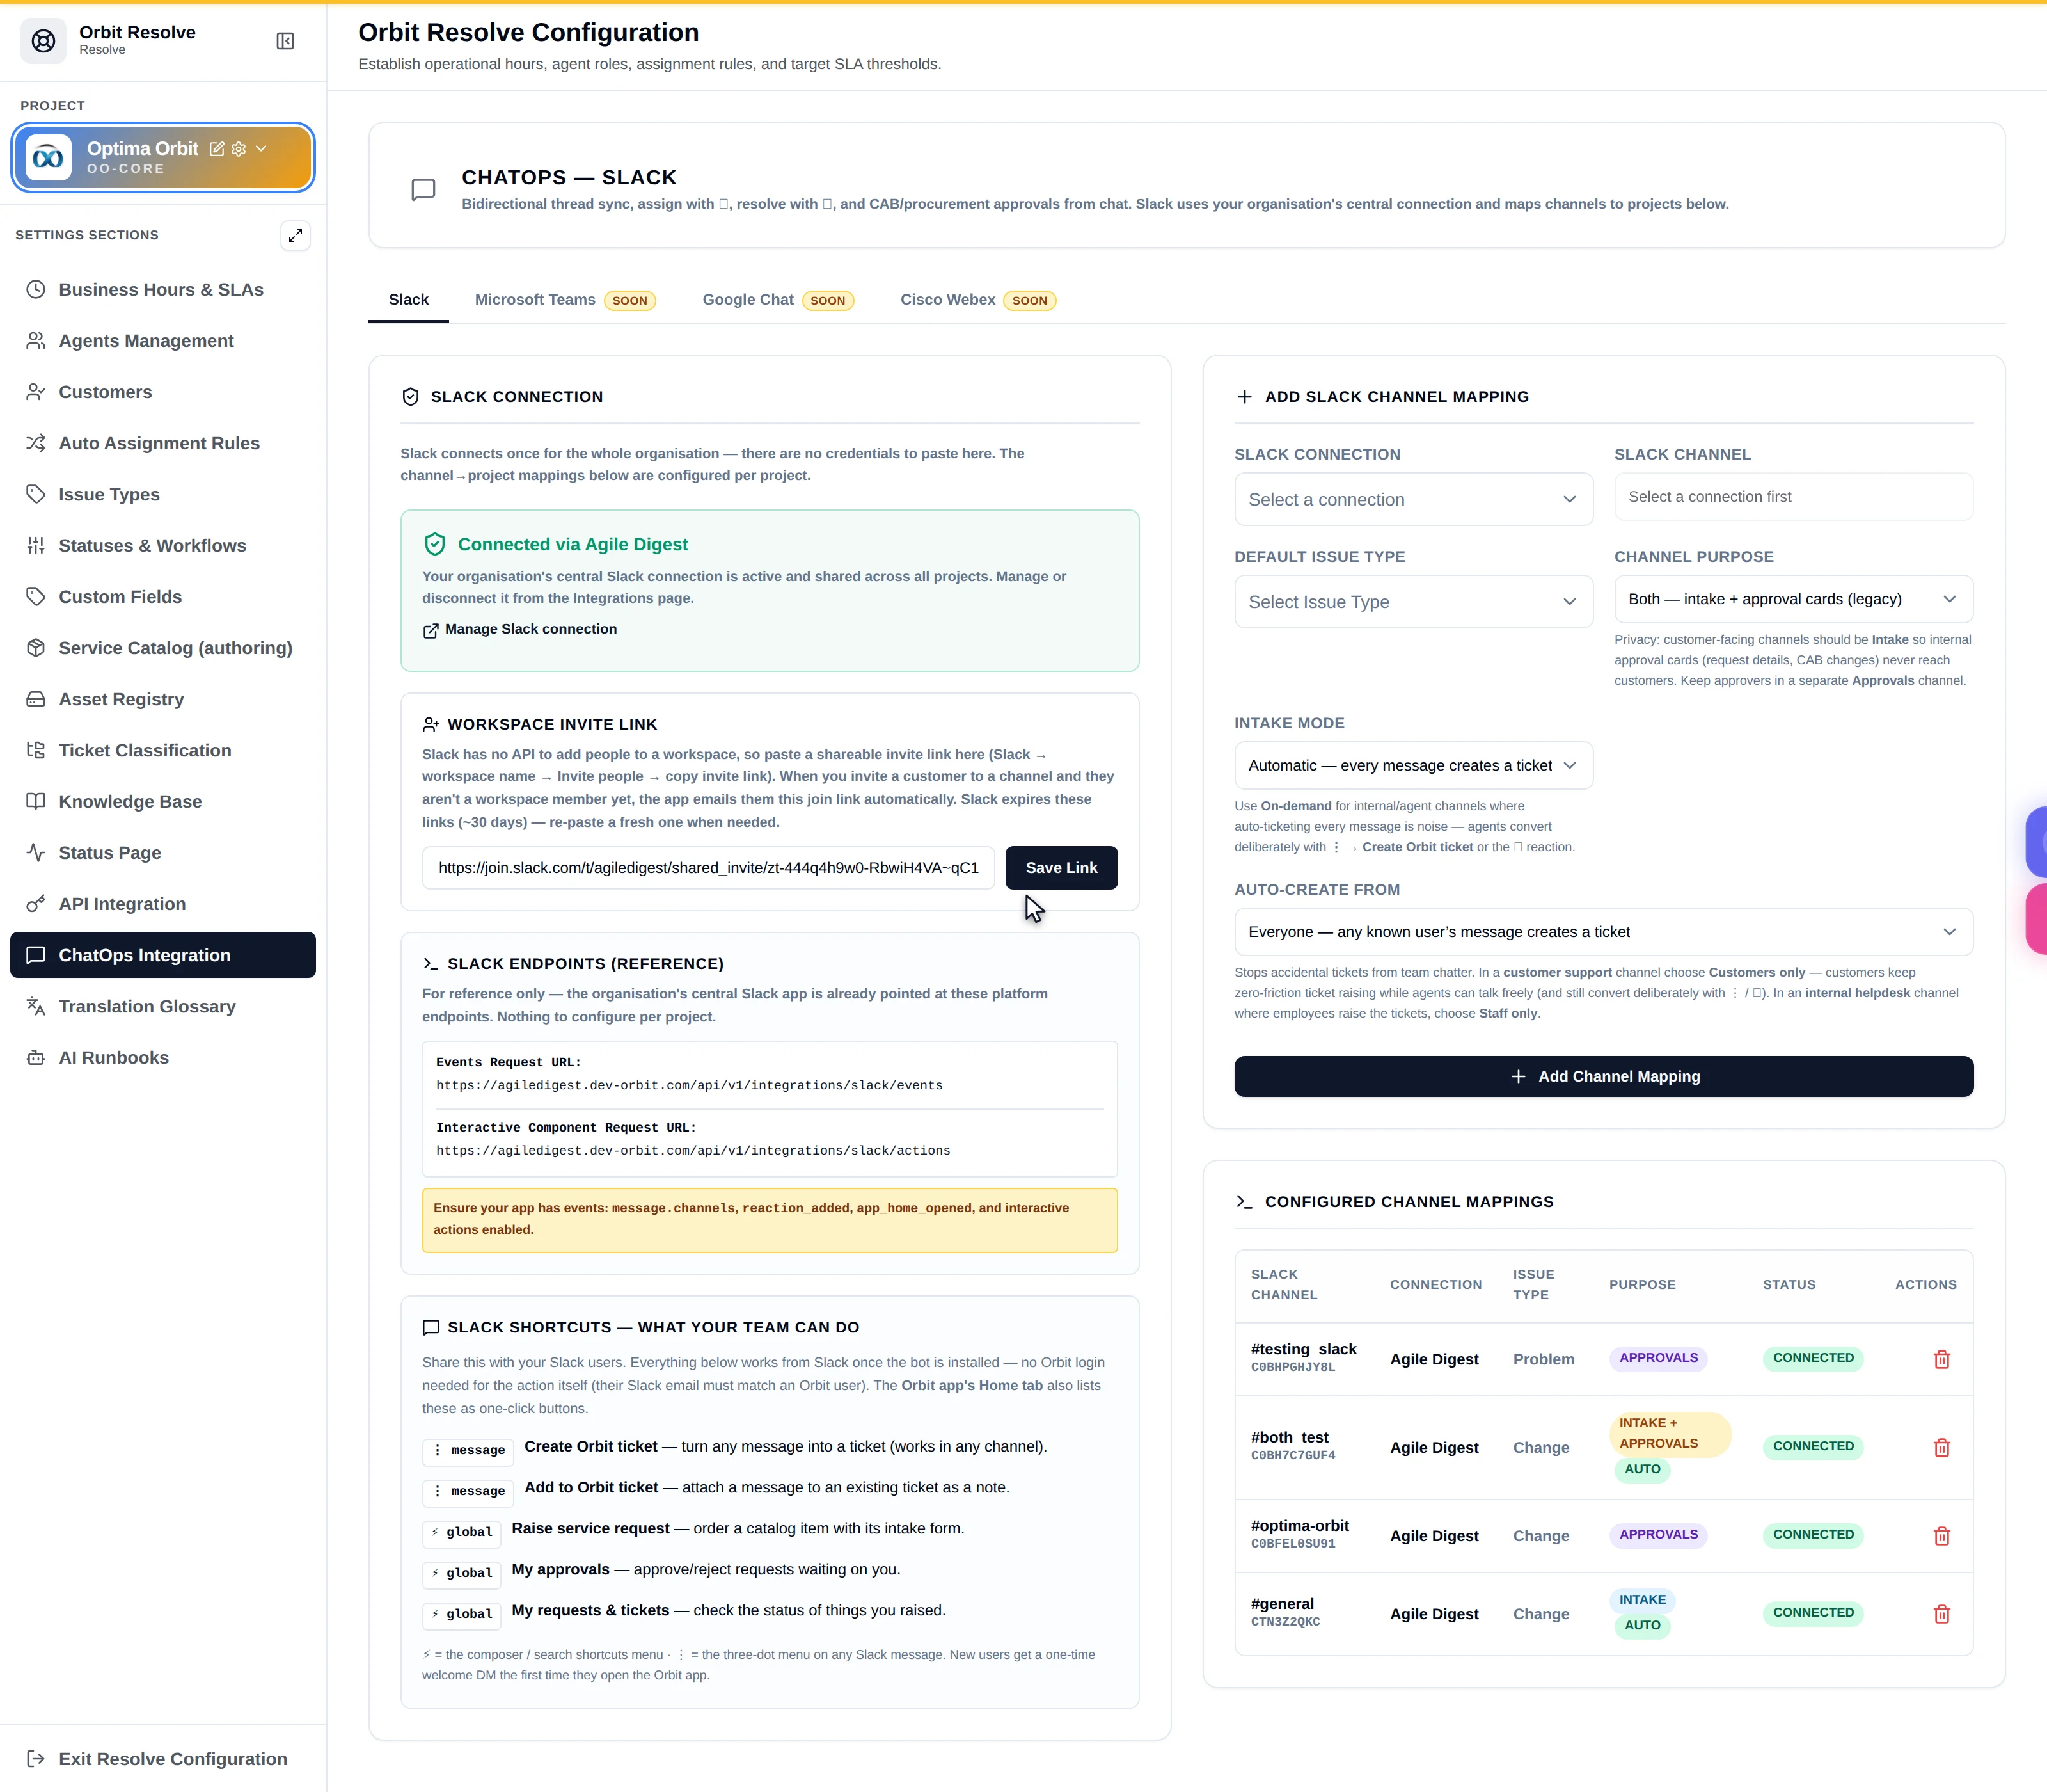Screen dimensions: 2047x1792
Task: Open Statuses & Workflows section
Action: 163,545
